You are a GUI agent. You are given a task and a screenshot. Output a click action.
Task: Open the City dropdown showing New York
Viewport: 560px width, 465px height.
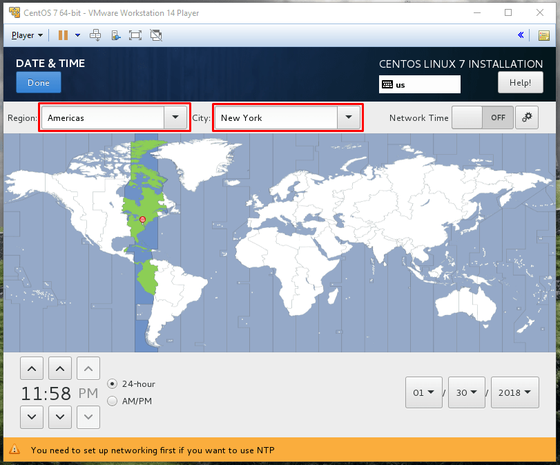click(287, 117)
